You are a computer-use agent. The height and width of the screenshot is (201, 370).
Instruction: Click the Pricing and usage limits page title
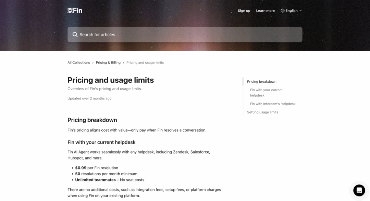[111, 80]
